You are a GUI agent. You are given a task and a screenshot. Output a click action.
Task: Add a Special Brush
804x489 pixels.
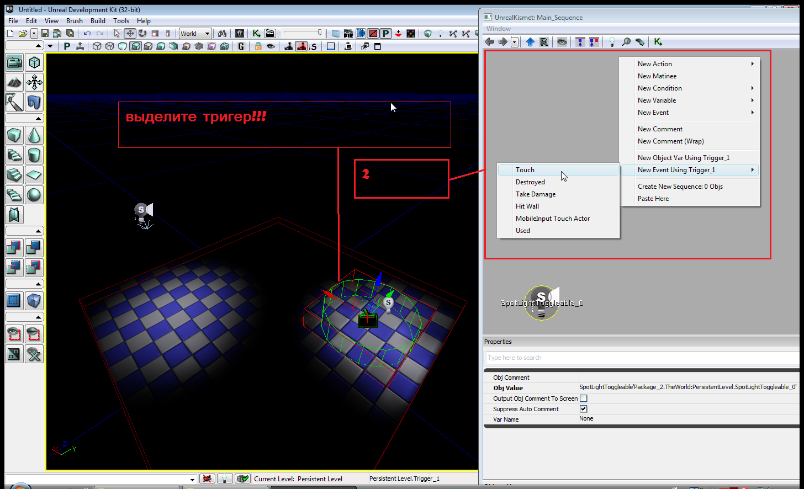point(14,301)
